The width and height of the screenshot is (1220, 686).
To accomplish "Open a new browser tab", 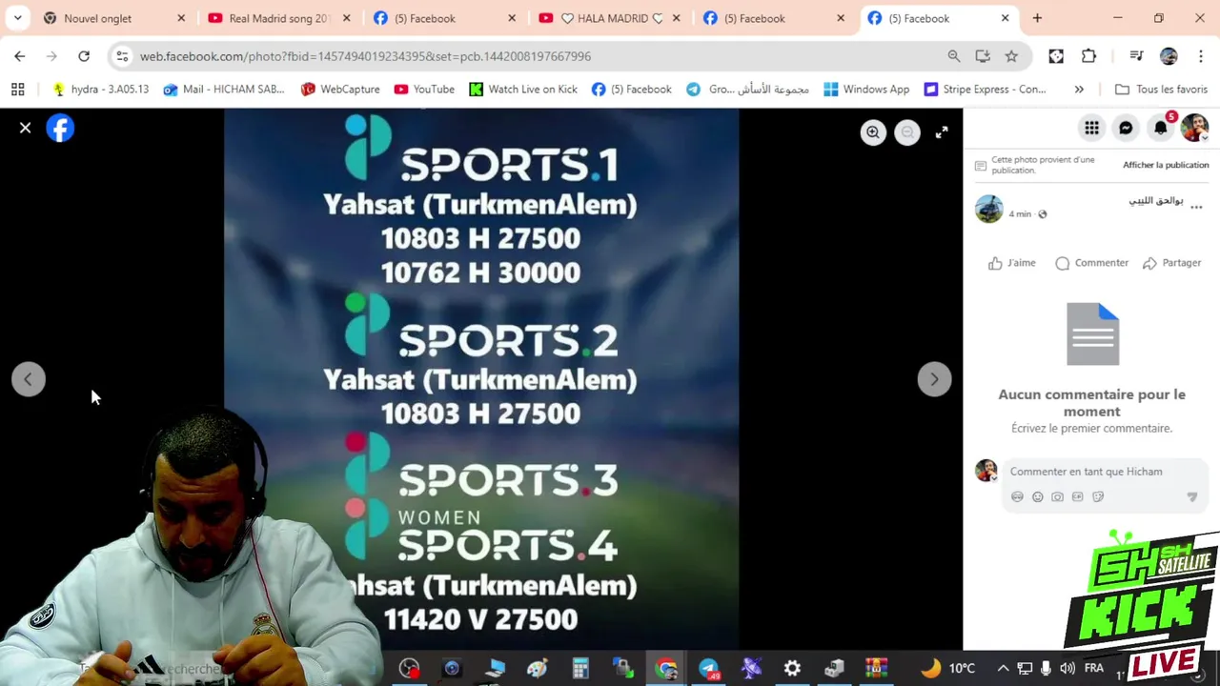I will point(1037,18).
